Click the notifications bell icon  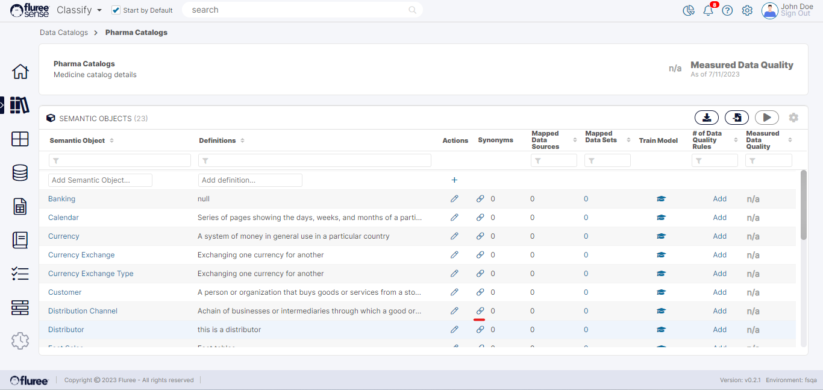[x=708, y=10]
